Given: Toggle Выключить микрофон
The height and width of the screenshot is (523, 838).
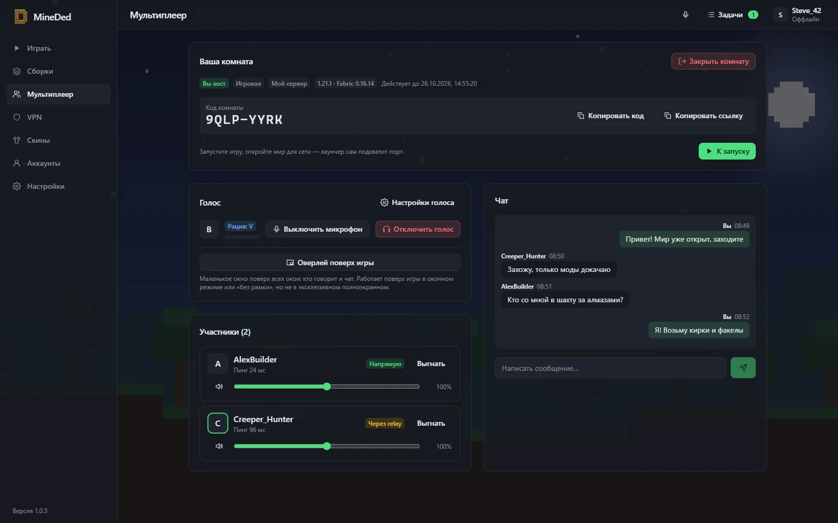Looking at the screenshot, I should click(x=317, y=229).
